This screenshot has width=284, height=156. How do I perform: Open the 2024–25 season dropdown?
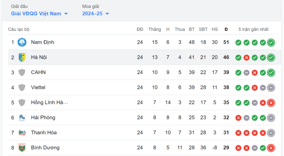[96, 14]
